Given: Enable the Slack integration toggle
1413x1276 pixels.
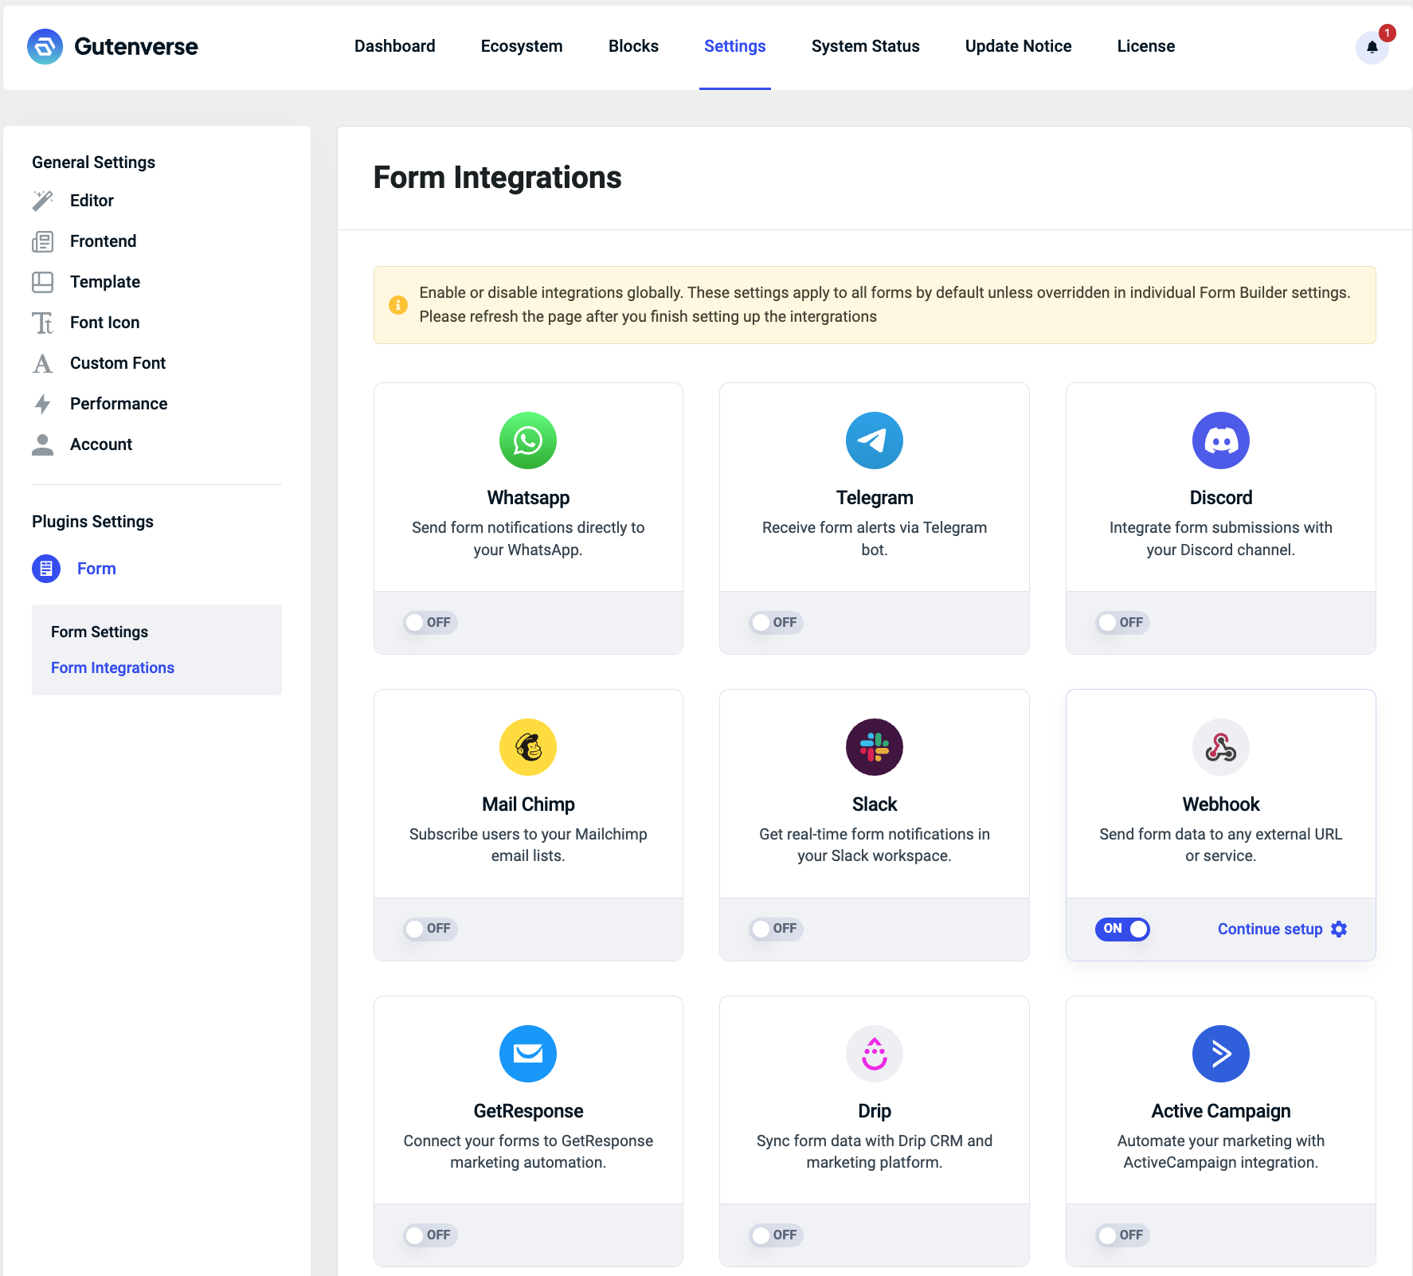Looking at the screenshot, I should pos(776,929).
